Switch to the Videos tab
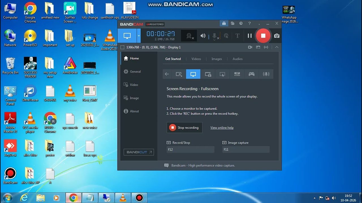This screenshot has height=203, width=362. point(196,59)
